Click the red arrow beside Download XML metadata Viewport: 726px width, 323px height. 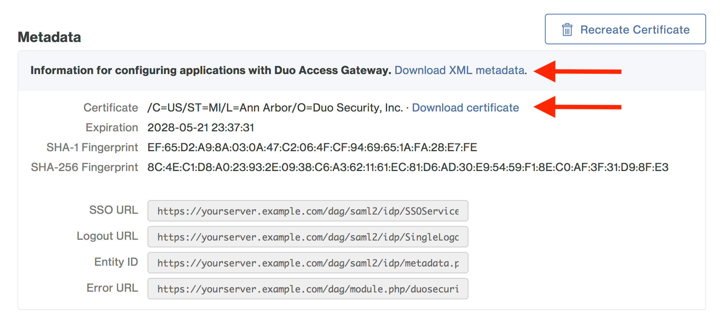tap(577, 71)
